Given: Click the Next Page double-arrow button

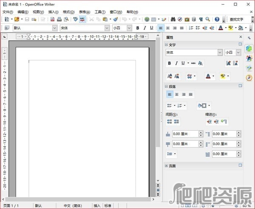Looking at the screenshot, I should [158, 195].
